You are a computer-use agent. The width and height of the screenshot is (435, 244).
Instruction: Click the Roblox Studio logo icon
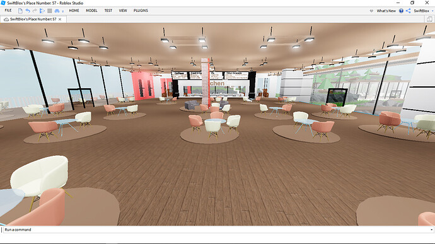pos(3,3)
